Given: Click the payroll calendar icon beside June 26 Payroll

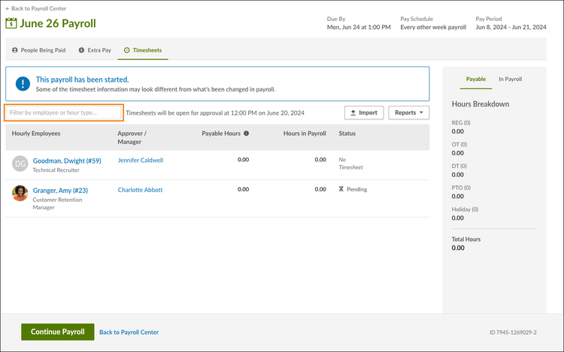Looking at the screenshot, I should 11,23.
